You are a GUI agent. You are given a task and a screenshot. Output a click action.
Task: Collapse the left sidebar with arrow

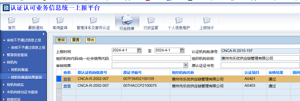tap(43, 34)
